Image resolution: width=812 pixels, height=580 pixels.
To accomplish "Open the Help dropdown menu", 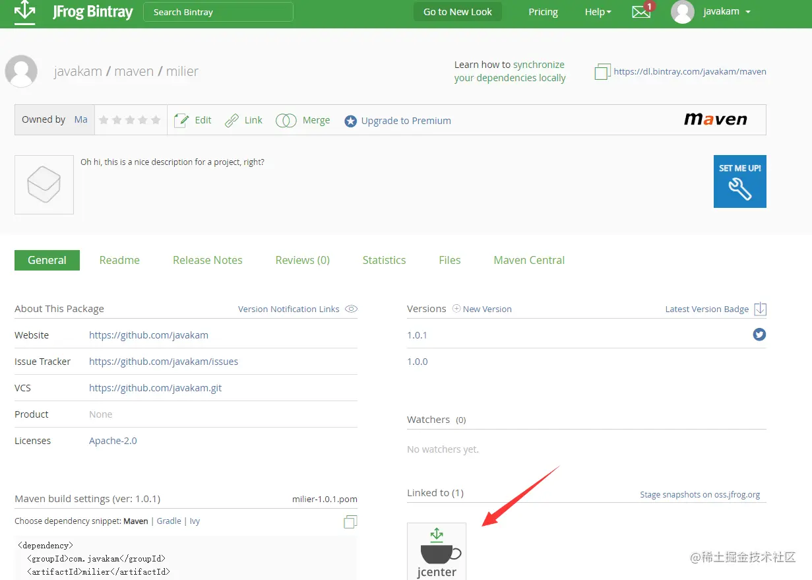I will point(598,12).
